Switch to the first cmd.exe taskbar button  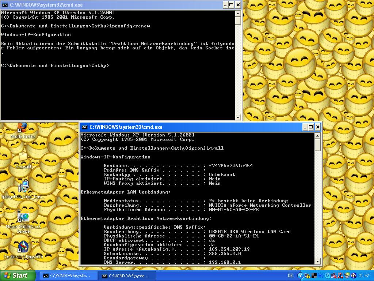pos(68,276)
